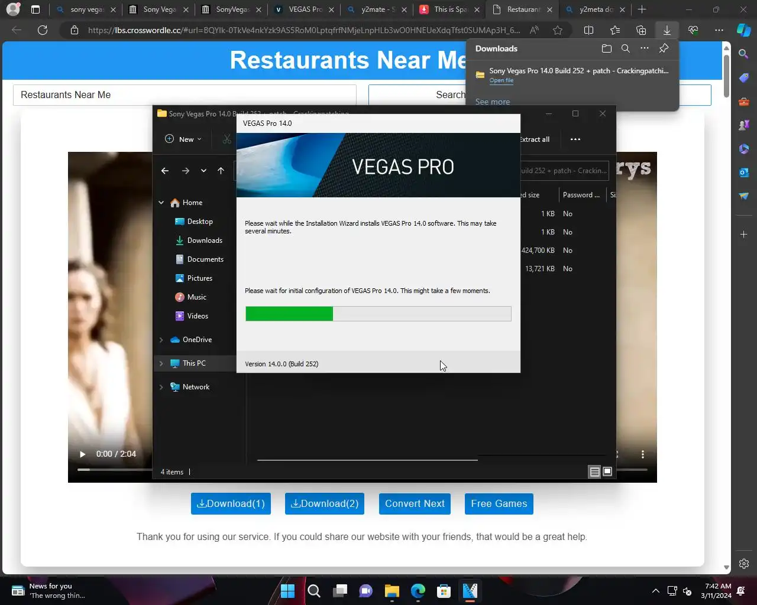
Task: Open Windows Start menu
Action: tap(287, 591)
